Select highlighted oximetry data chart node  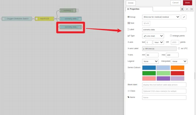(x=70, y=27)
